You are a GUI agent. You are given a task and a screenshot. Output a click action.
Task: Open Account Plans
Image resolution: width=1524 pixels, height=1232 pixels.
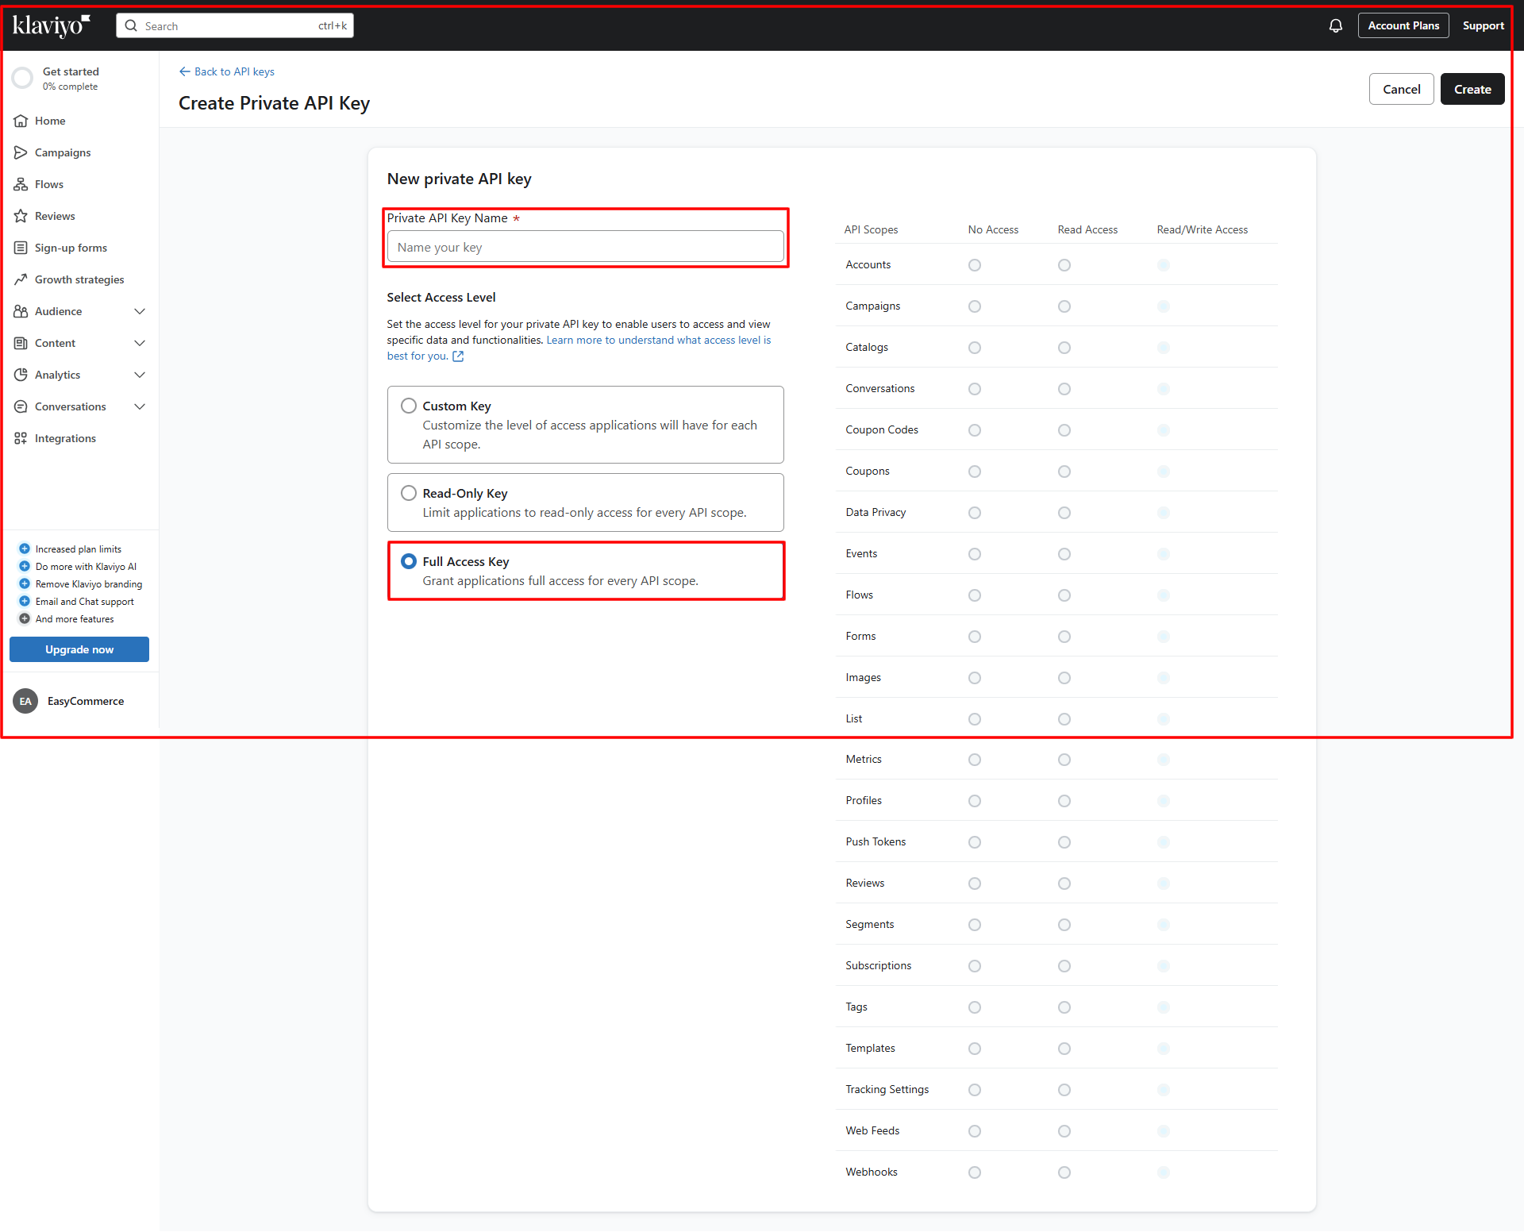click(x=1403, y=25)
